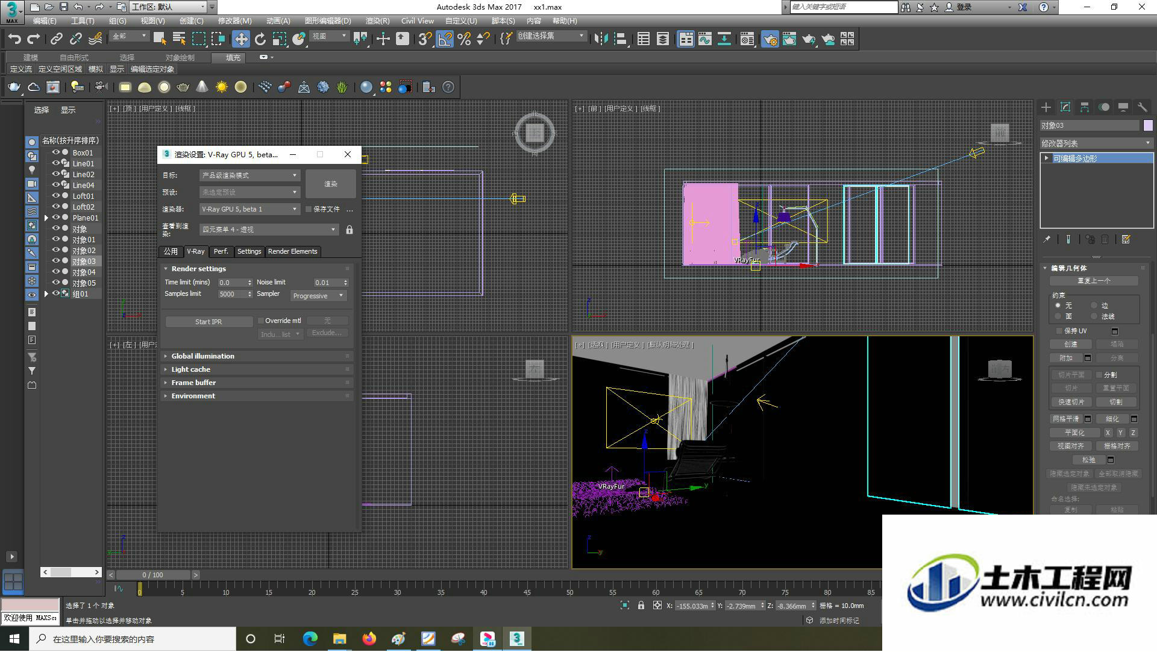The image size is (1157, 652).
Task: Select the 面 constraint radio button
Action: click(x=1058, y=316)
